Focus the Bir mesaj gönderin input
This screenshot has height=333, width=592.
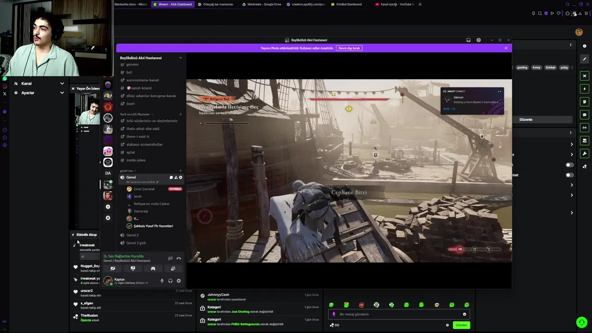click(x=399, y=314)
